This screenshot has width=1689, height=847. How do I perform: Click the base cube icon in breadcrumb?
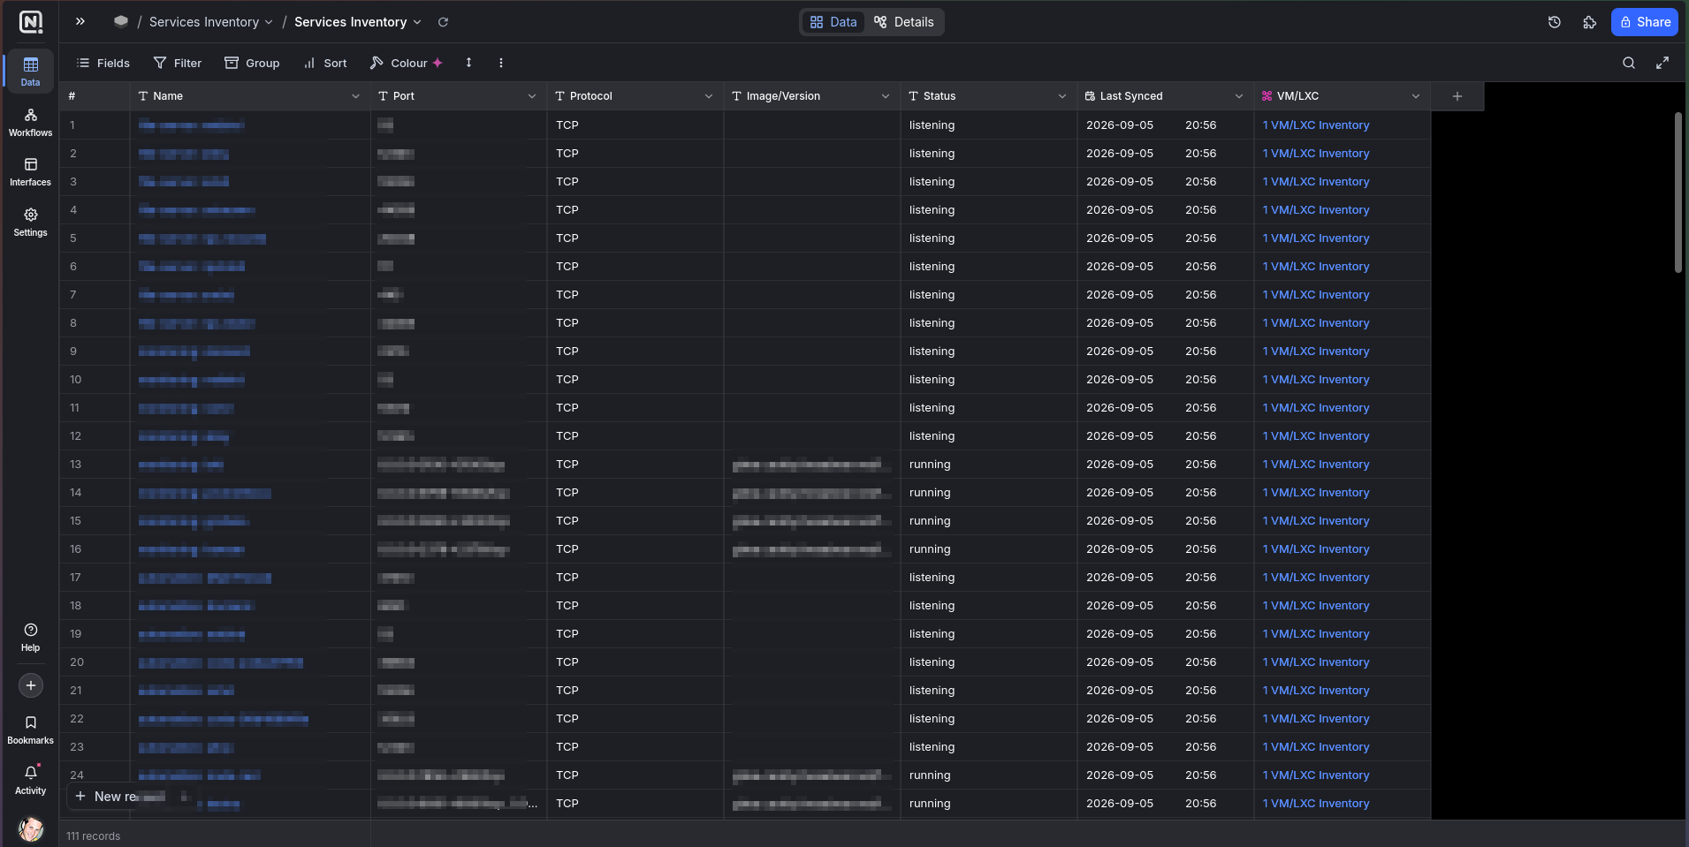coord(121,21)
